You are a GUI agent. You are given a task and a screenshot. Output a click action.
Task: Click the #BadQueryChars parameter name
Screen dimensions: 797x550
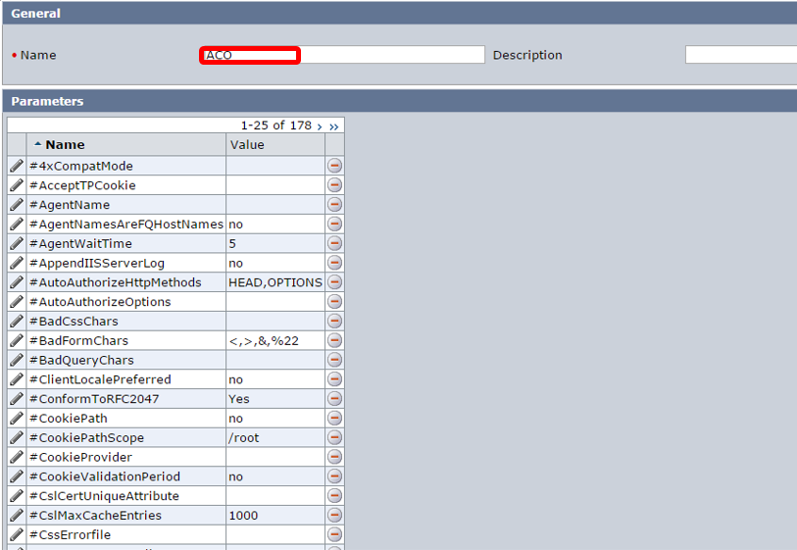tap(81, 361)
